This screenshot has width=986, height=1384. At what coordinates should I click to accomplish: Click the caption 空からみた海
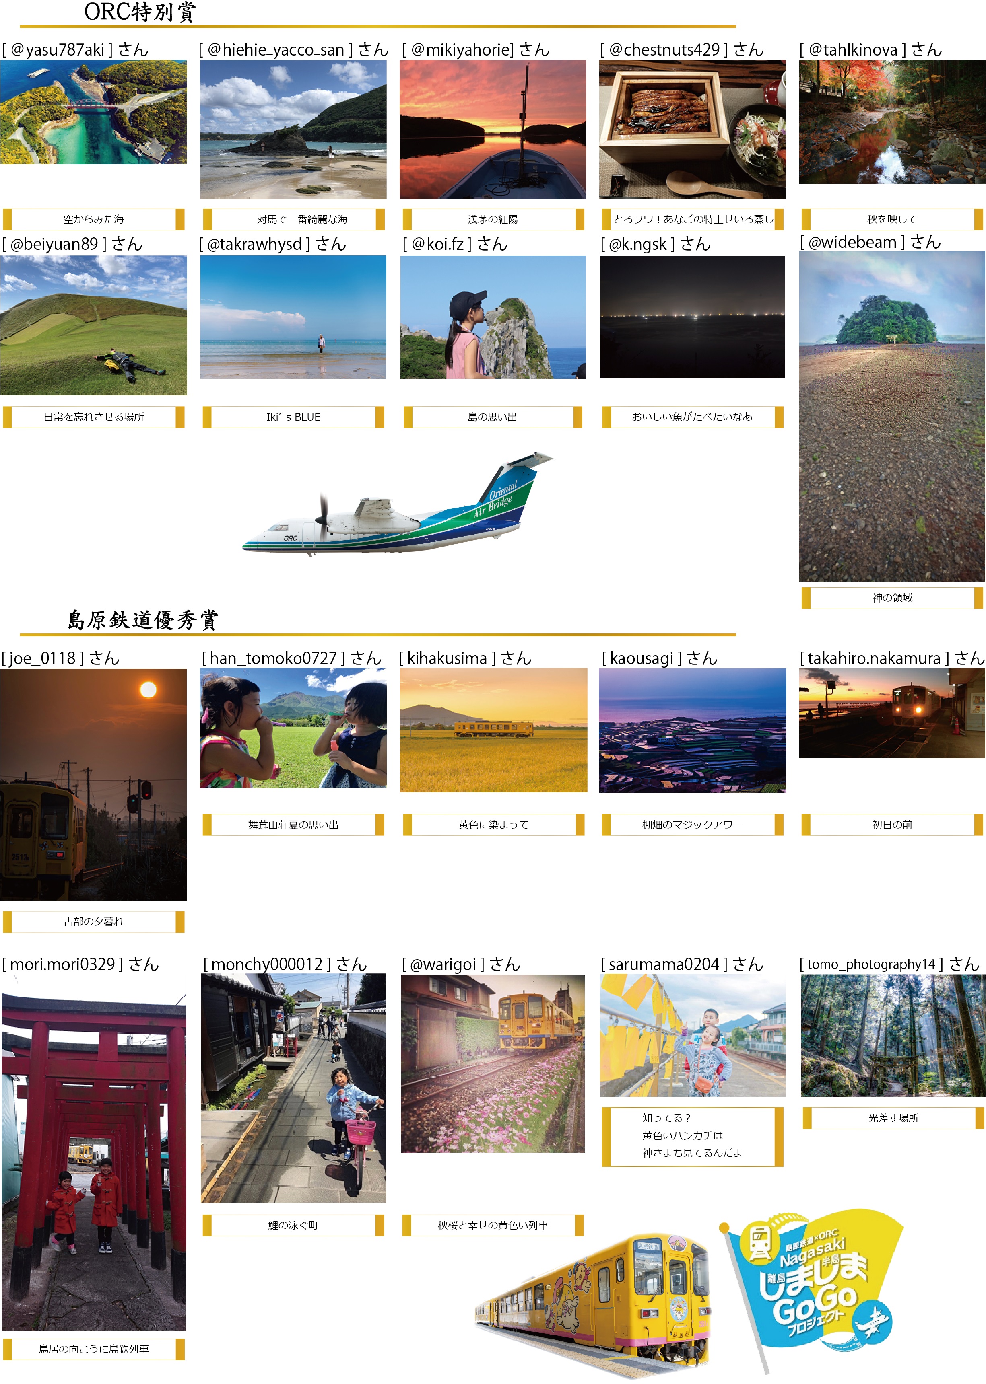tap(93, 219)
